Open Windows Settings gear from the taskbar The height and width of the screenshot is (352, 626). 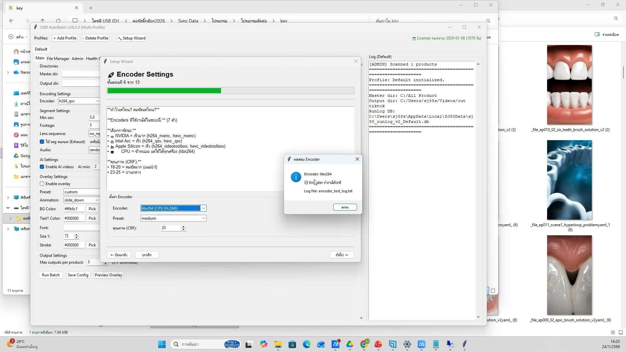(407, 344)
